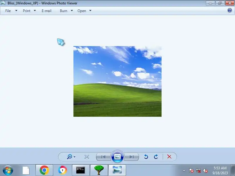The width and height of the screenshot is (235, 176).
Task: Rotate photo clockwise
Action: pos(156,157)
